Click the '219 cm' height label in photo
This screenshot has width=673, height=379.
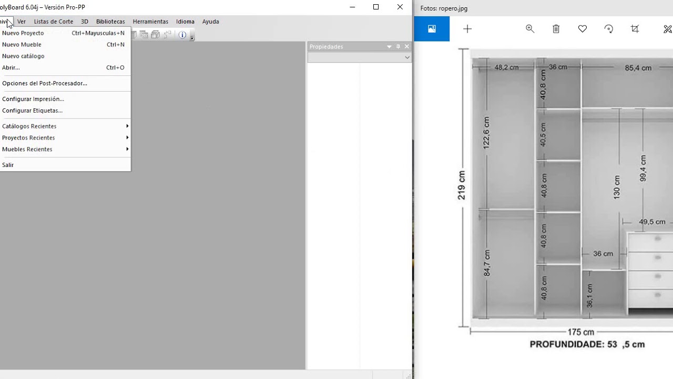[462, 185]
